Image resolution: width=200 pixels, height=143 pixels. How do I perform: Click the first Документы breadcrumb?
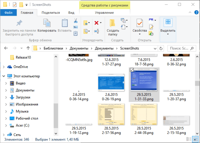coord(79,48)
